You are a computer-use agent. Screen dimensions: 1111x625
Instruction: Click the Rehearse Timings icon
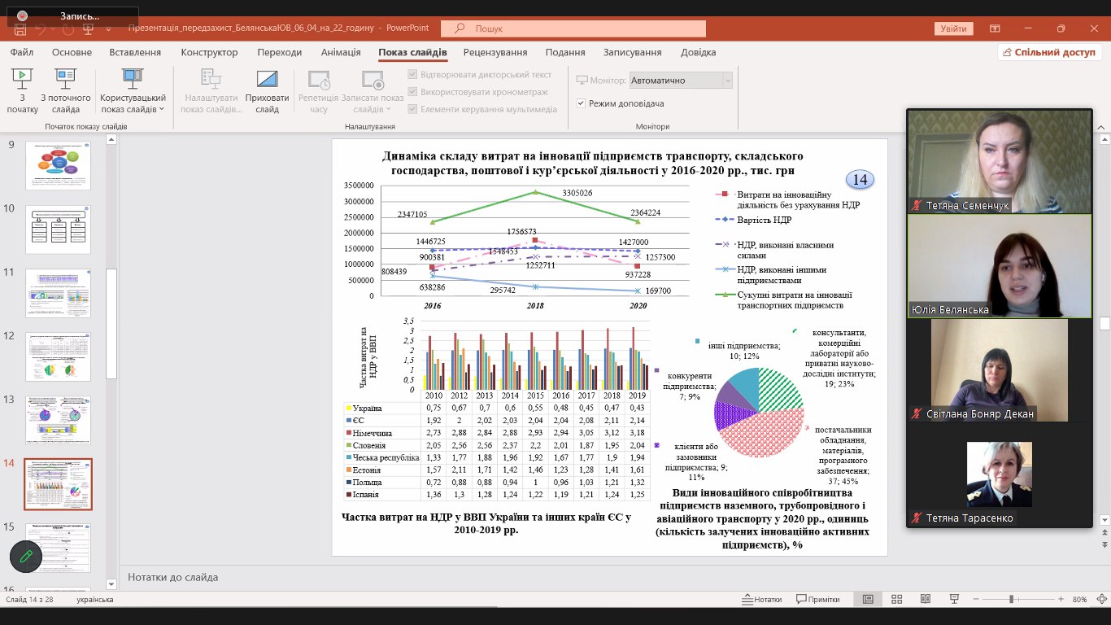319,91
